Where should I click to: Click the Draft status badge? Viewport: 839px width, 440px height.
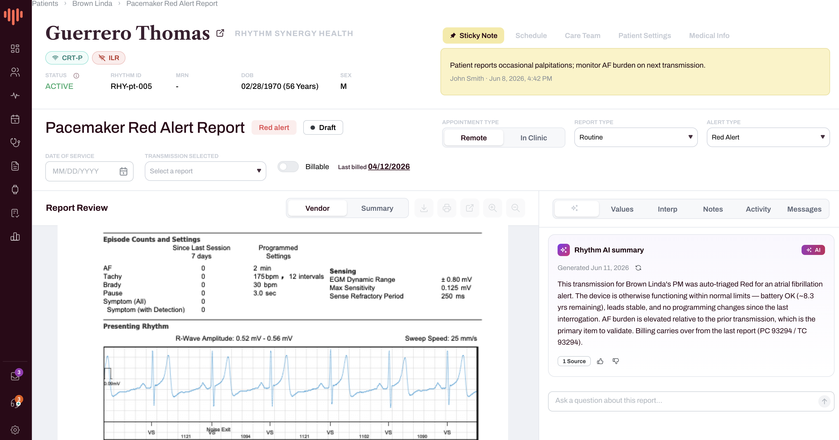point(323,127)
